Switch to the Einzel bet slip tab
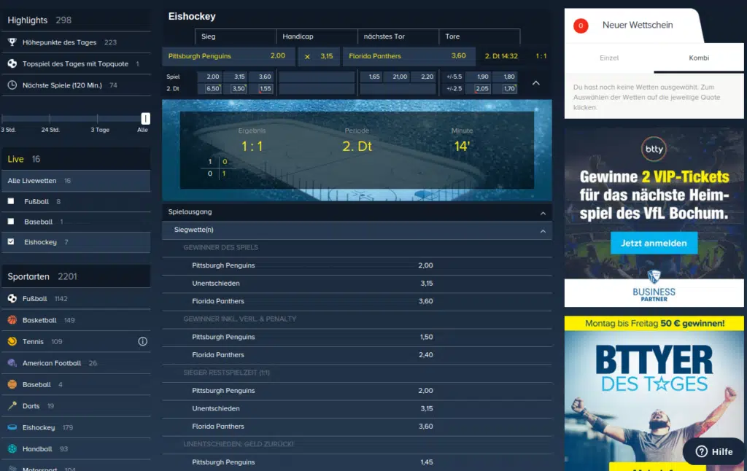Screen dimensions: 747x471 pos(609,58)
